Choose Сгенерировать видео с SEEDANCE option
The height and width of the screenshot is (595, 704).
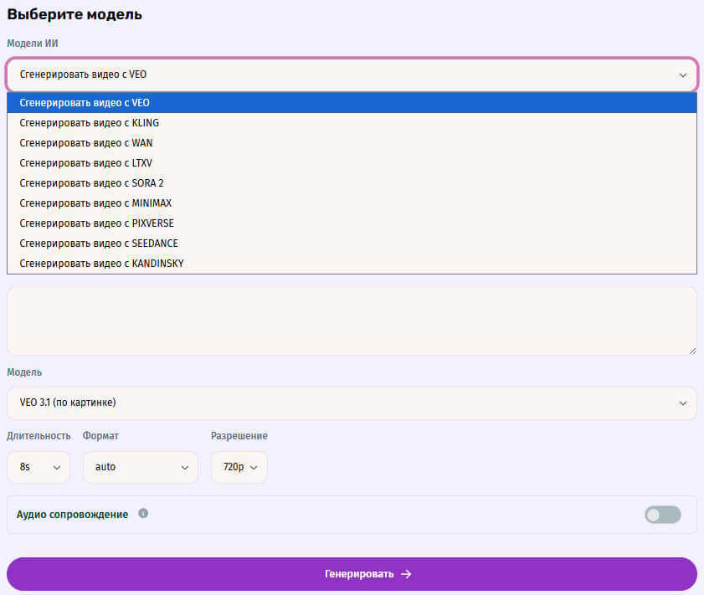[x=99, y=244]
